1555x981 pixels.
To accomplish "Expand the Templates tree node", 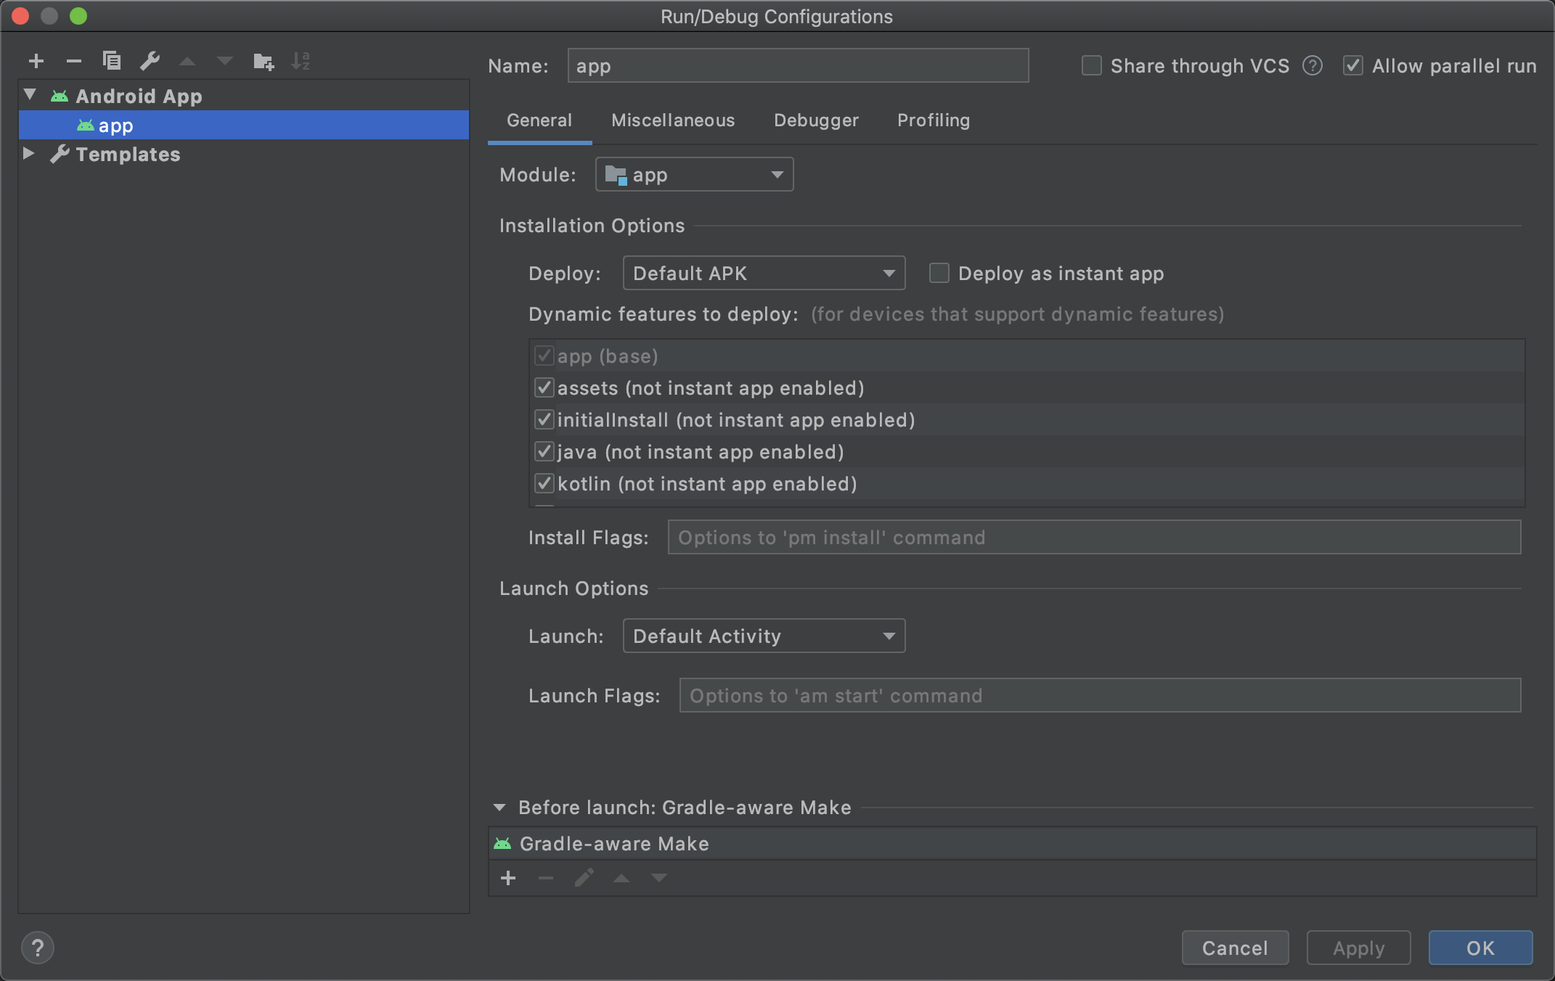I will [28, 154].
